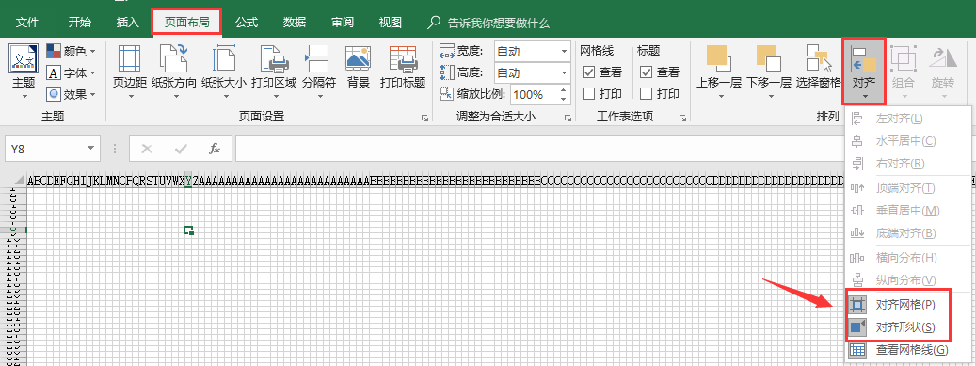Switch to the 开始 tab
976x366 pixels.
tap(80, 23)
